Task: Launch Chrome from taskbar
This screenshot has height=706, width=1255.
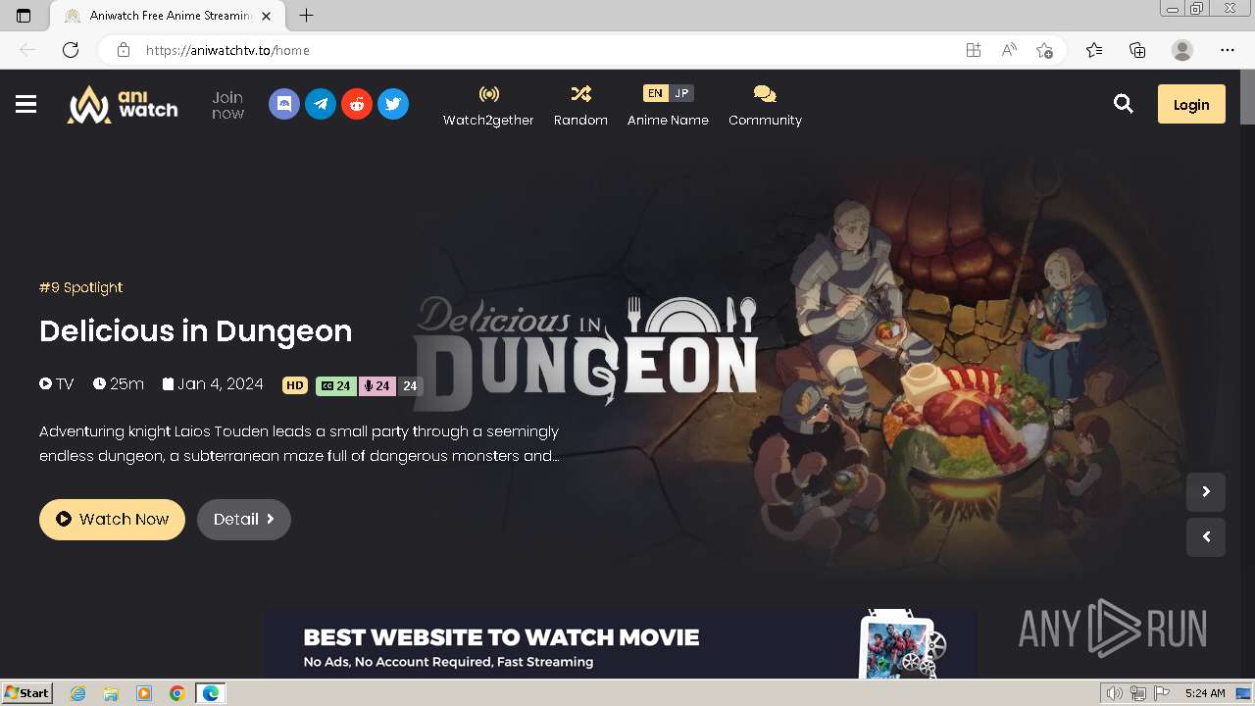Action: tap(177, 693)
